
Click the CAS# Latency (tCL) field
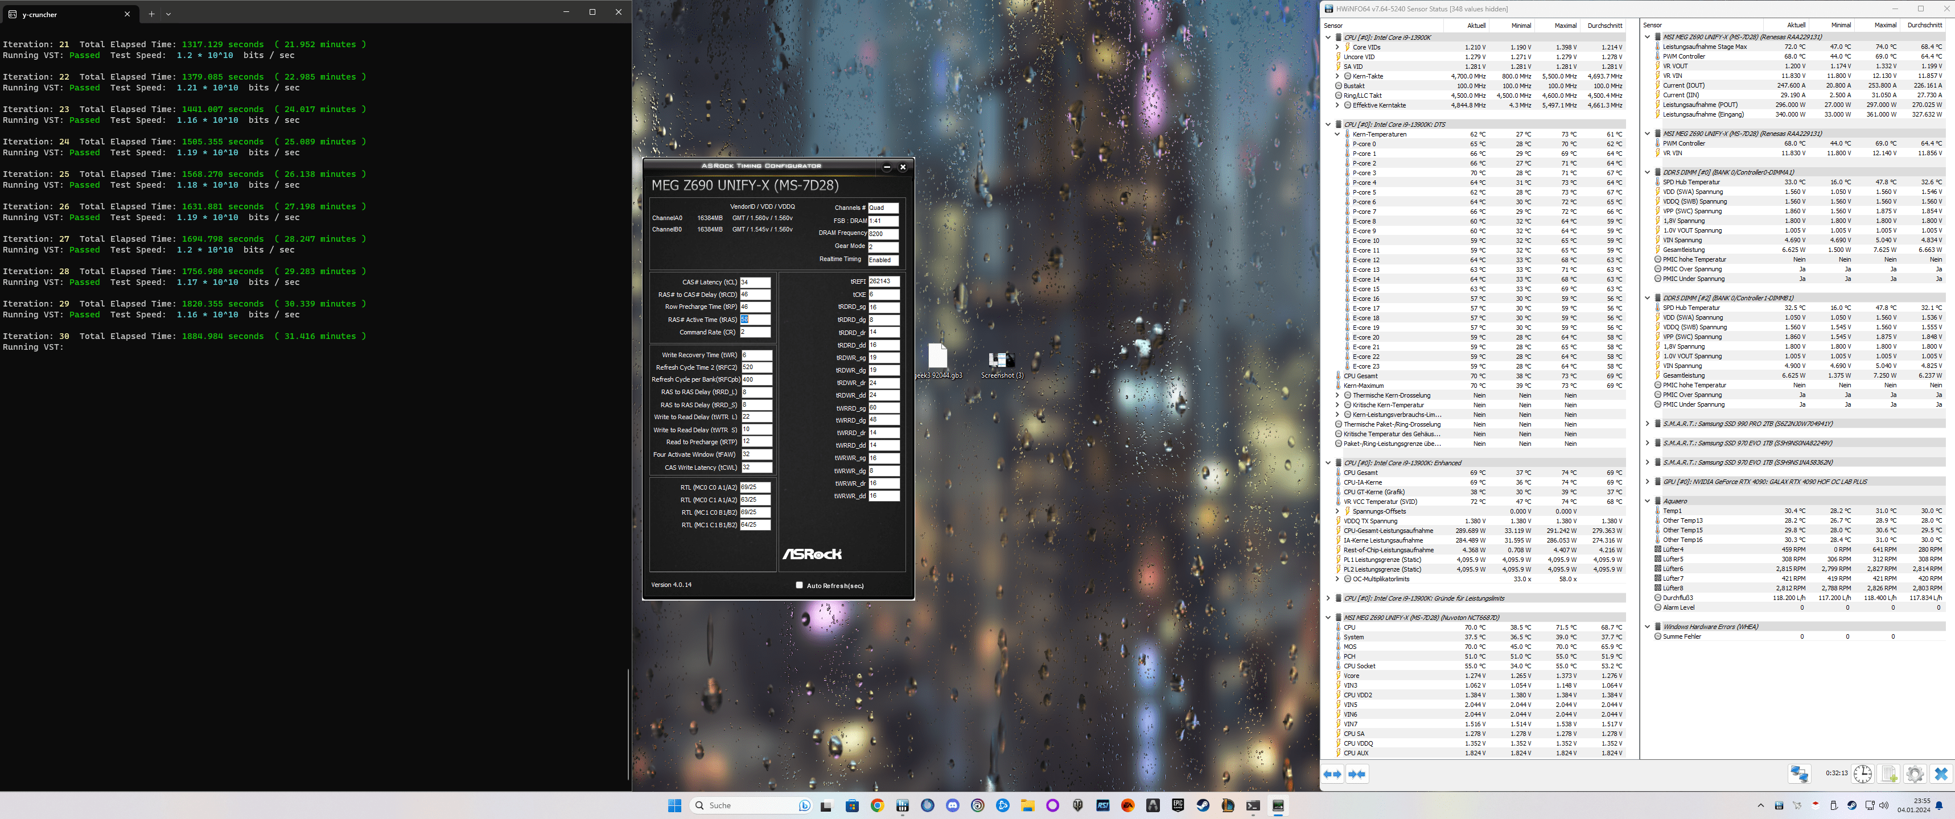(x=754, y=282)
